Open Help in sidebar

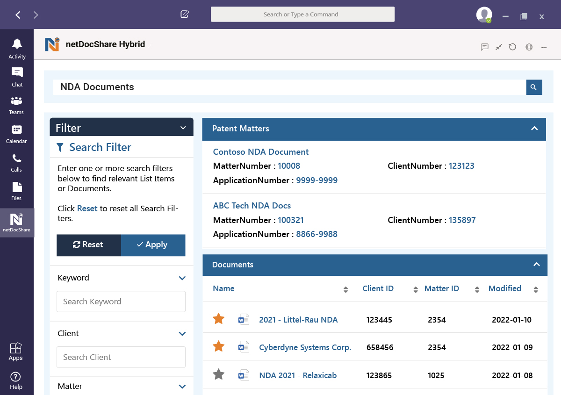click(x=15, y=380)
